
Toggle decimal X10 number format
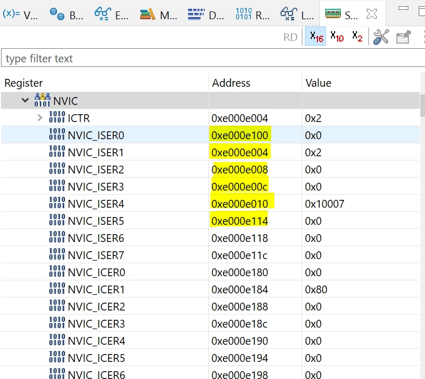tap(337, 36)
